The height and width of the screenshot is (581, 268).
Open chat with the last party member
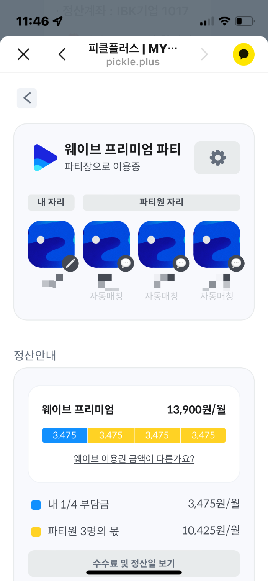coord(236,263)
